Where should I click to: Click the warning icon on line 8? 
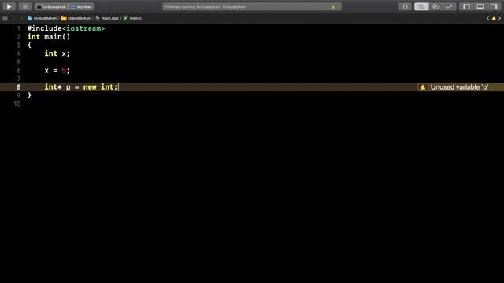pyautogui.click(x=423, y=87)
